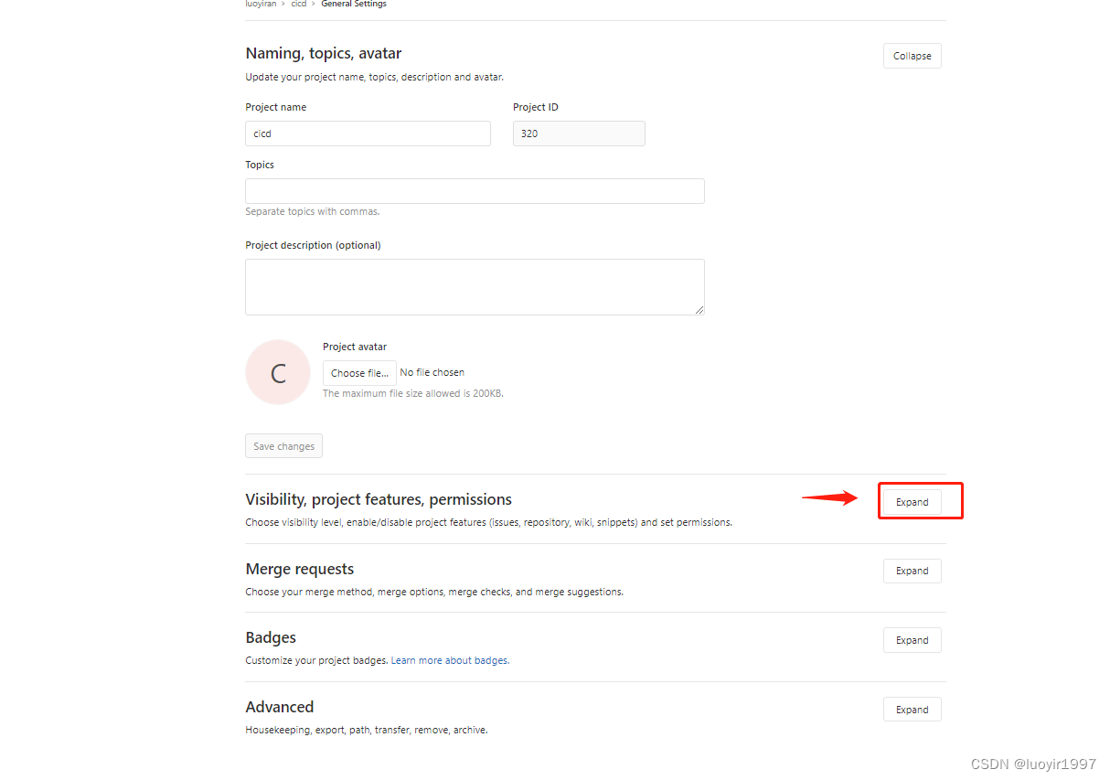Screen dimensions: 1110x780
Task: Click the Merge requests heading
Action: click(x=300, y=569)
